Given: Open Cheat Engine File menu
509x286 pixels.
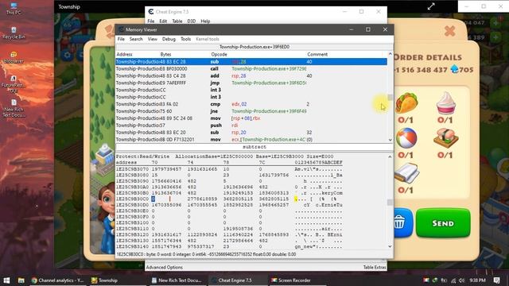Looking at the screenshot, I should click(151, 21).
